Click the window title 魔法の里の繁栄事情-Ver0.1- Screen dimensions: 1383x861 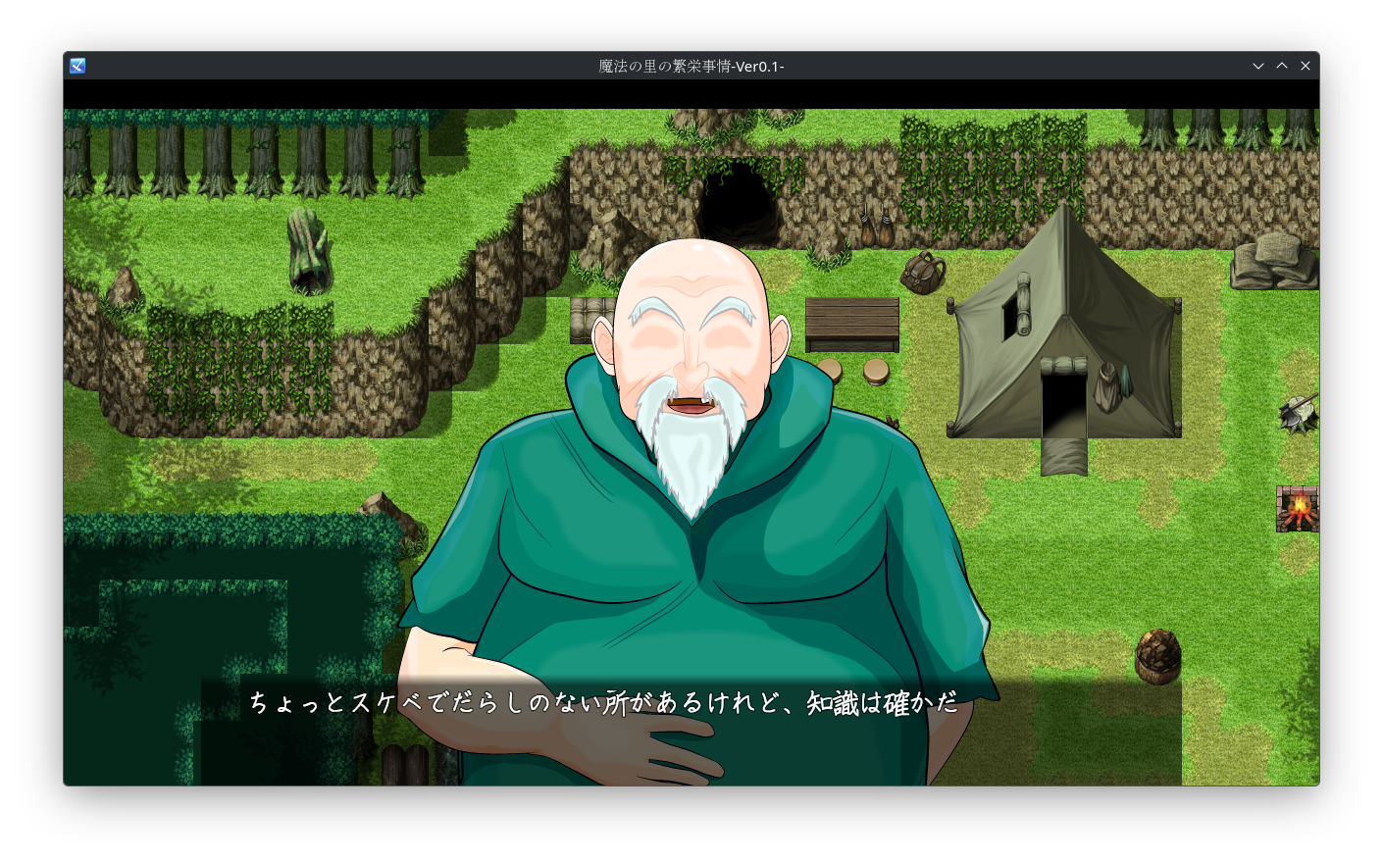tap(691, 66)
